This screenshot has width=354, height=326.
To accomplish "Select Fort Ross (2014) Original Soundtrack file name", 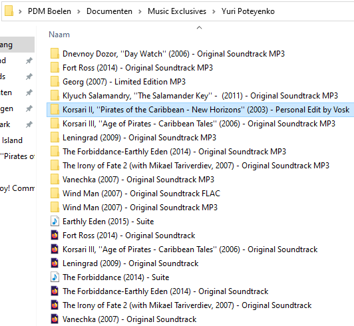I will tap(128, 236).
